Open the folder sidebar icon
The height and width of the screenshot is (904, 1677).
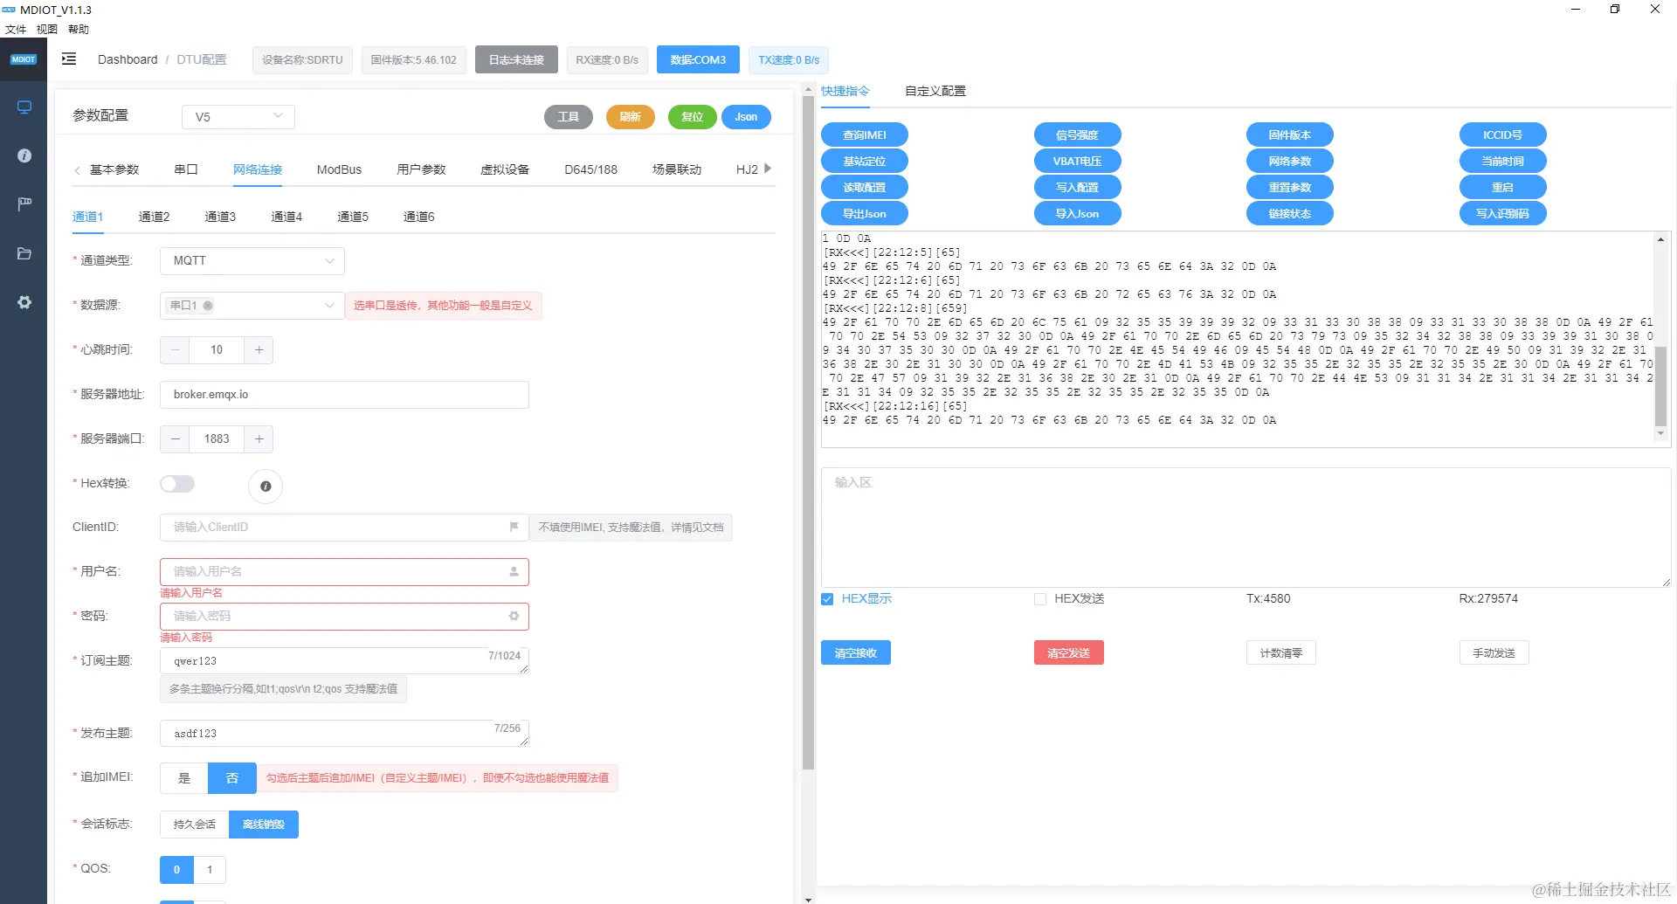(24, 253)
